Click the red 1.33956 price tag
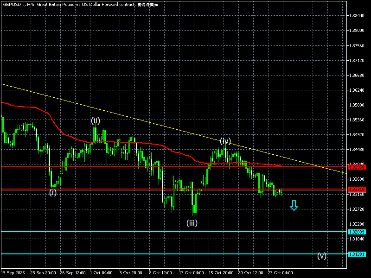This screenshot has height=278, width=371. (357, 167)
